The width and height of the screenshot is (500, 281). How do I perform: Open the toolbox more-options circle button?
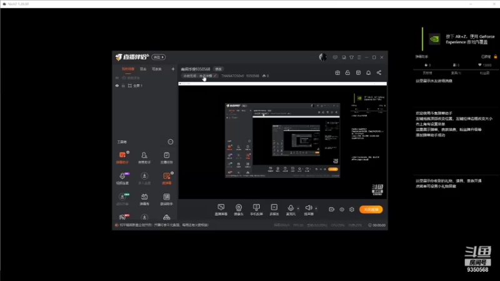(171, 142)
